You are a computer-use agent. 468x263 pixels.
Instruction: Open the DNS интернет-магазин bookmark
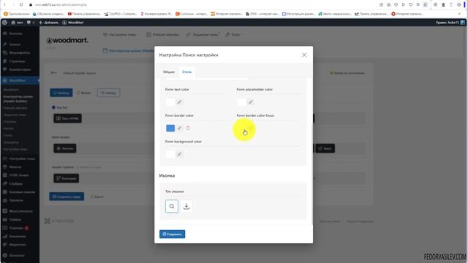point(263,14)
